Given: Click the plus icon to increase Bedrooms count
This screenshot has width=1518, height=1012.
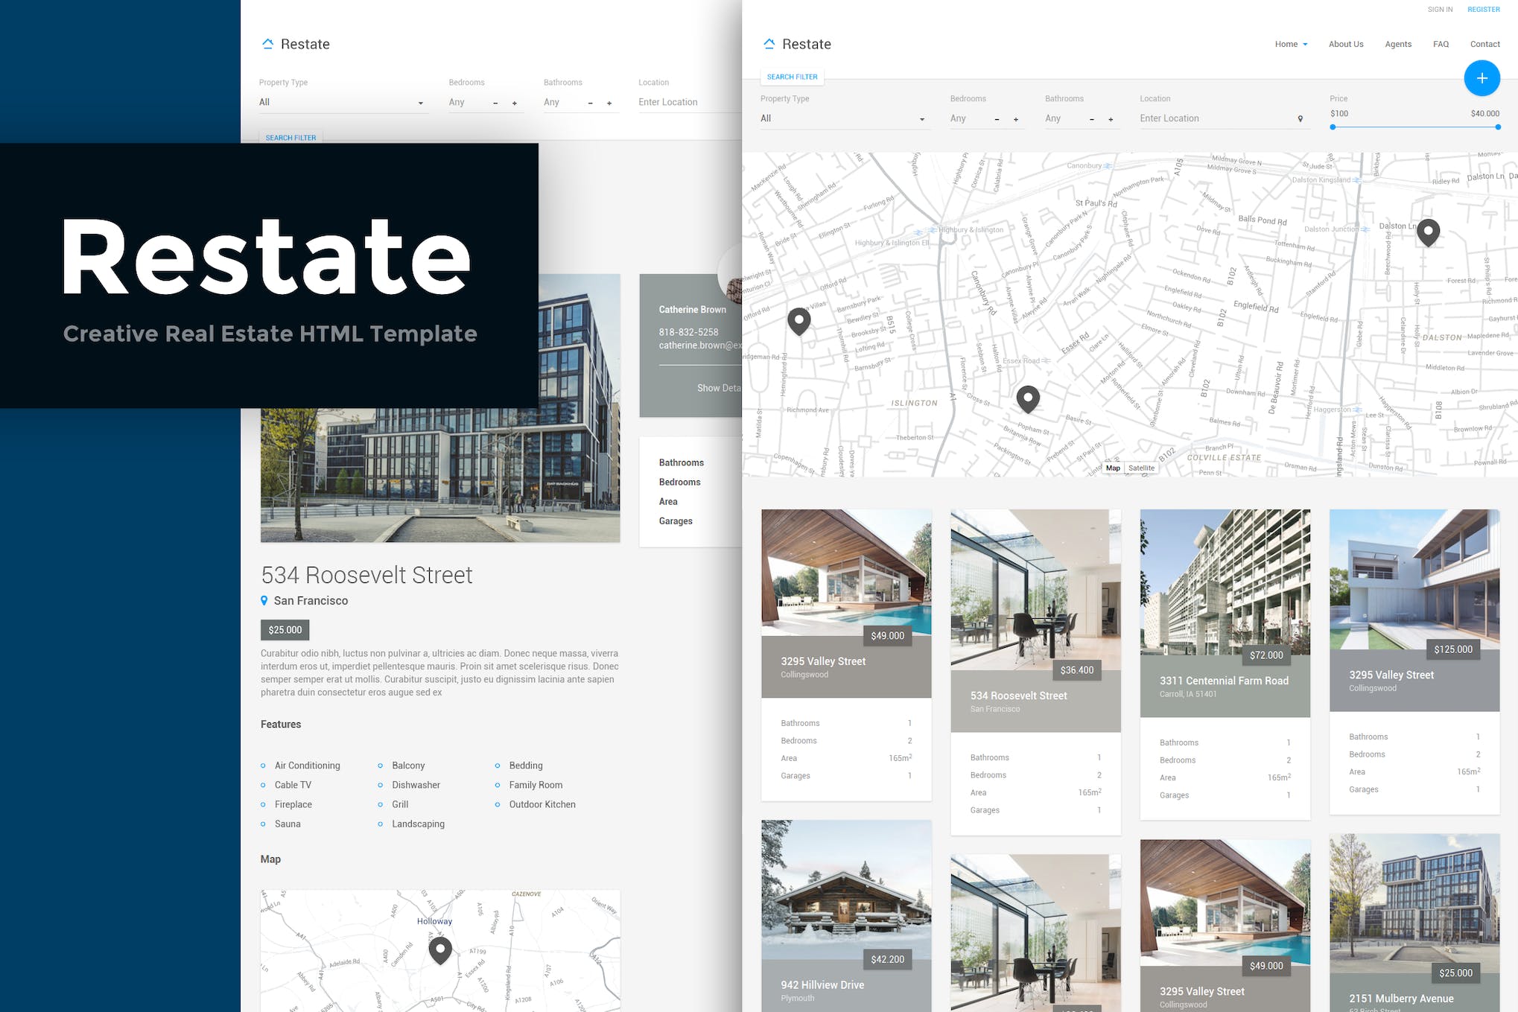Looking at the screenshot, I should [1017, 118].
